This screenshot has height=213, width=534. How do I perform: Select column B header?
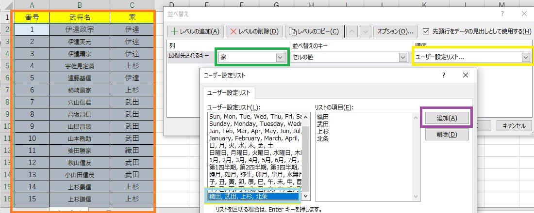(x=79, y=5)
